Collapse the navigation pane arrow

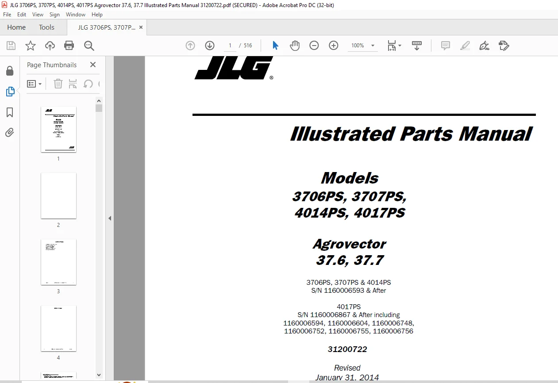point(110,218)
